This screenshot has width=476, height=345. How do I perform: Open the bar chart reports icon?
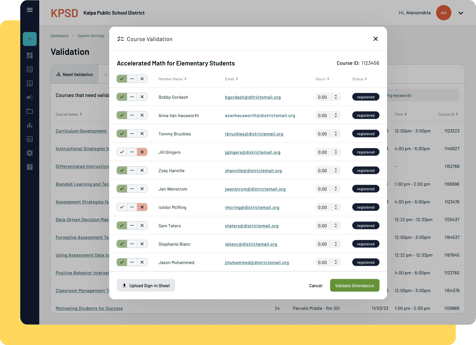pyautogui.click(x=30, y=125)
